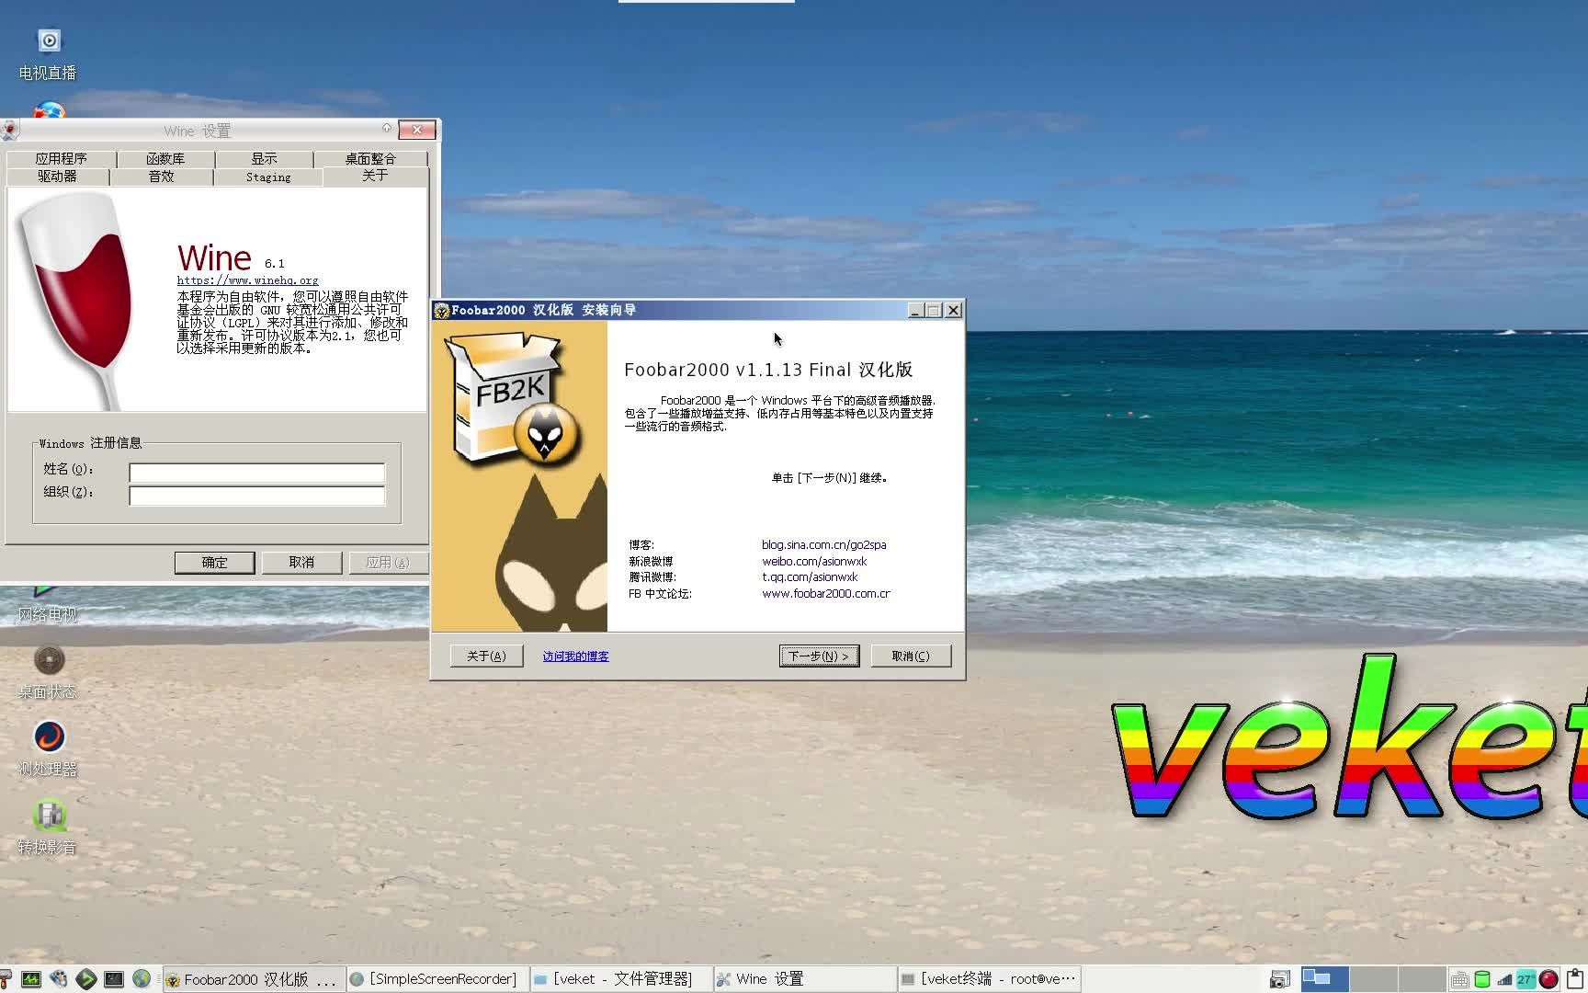Click the clipboard tray icon
The width and height of the screenshot is (1588, 993).
click(1576, 979)
